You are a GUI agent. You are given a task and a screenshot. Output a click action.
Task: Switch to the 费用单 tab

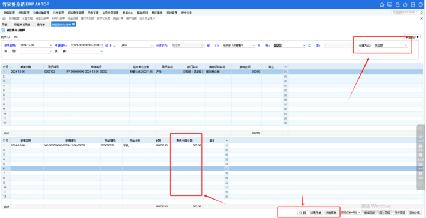click(41, 24)
